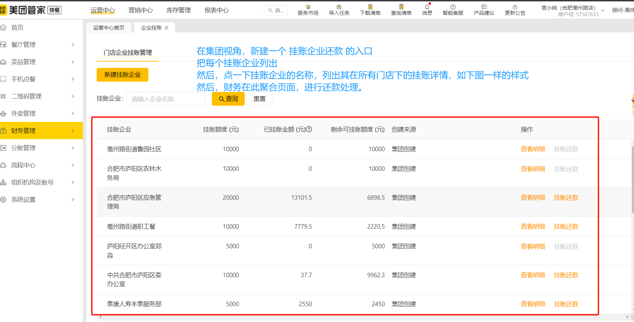Open the 下载清单 download list icon

tap(370, 9)
